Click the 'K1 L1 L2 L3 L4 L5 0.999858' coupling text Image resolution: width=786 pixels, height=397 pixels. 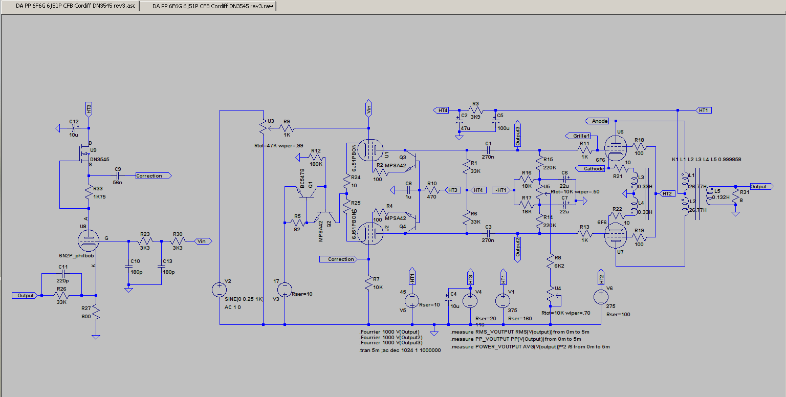click(707, 159)
